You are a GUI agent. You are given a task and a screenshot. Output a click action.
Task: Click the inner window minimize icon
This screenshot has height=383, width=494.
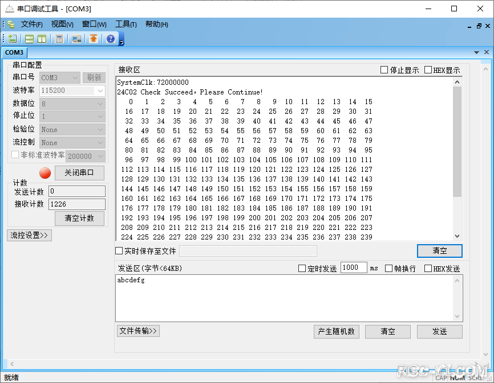tap(469, 26)
